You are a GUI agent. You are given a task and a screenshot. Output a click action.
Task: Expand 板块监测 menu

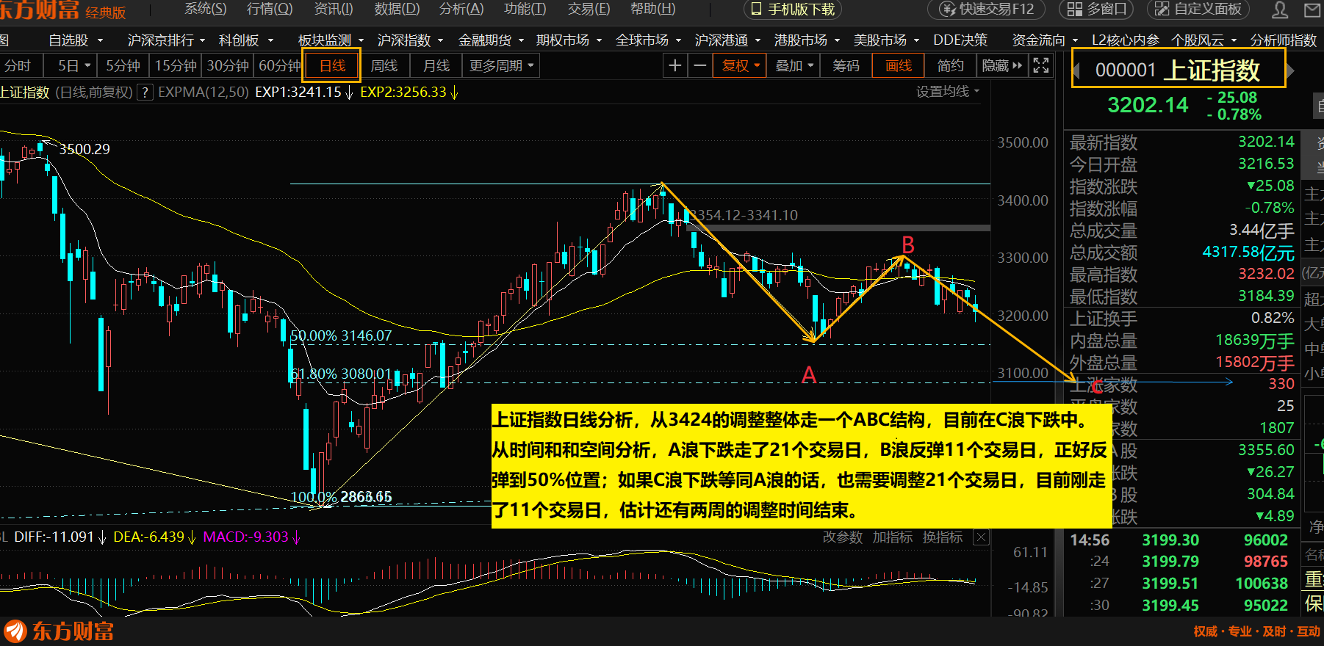331,40
